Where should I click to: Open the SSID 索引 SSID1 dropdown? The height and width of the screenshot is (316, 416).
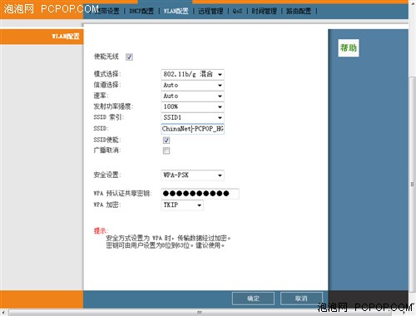click(192, 117)
